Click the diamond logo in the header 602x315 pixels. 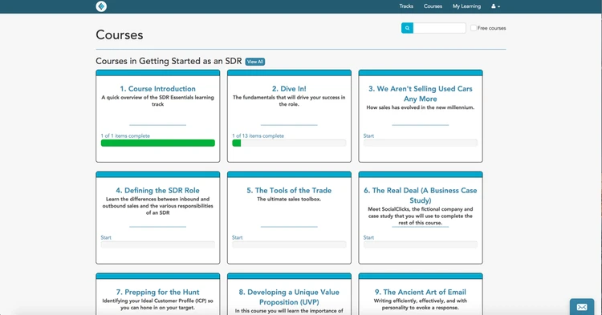click(101, 6)
